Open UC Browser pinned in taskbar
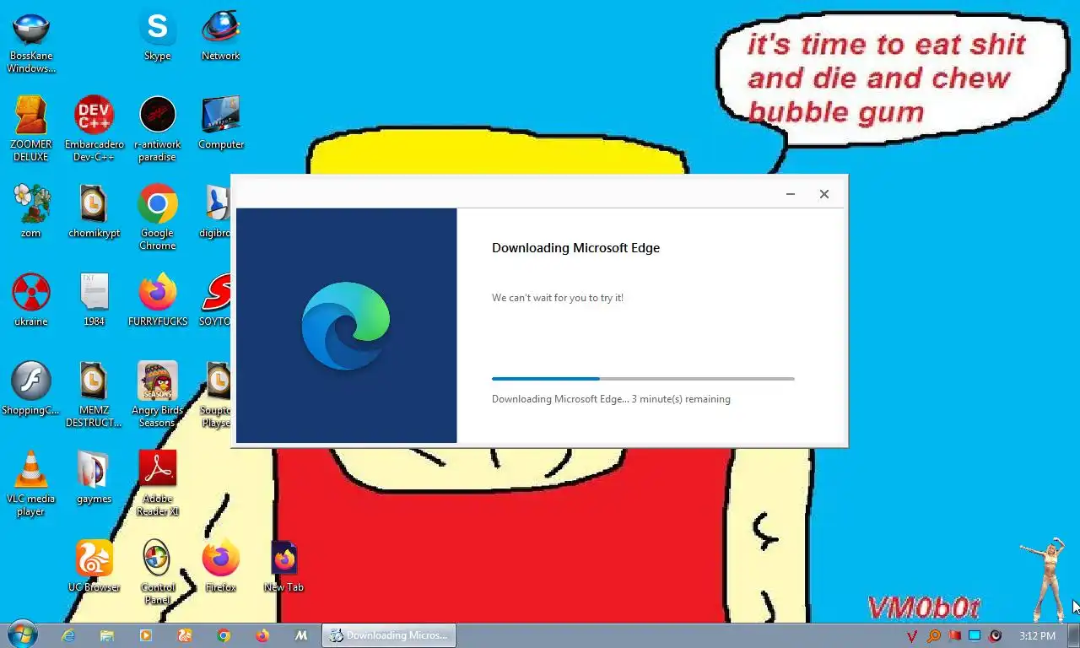The image size is (1080, 648). click(x=185, y=635)
